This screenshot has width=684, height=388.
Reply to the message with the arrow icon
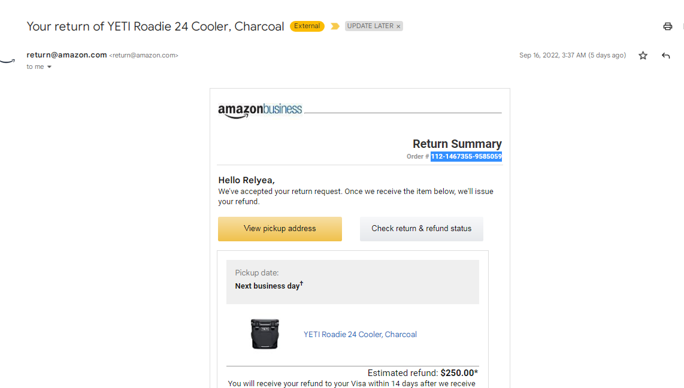[x=665, y=55]
